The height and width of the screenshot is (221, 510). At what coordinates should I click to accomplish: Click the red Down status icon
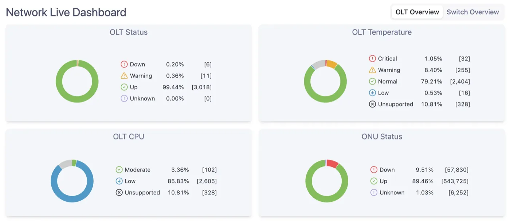point(124,64)
